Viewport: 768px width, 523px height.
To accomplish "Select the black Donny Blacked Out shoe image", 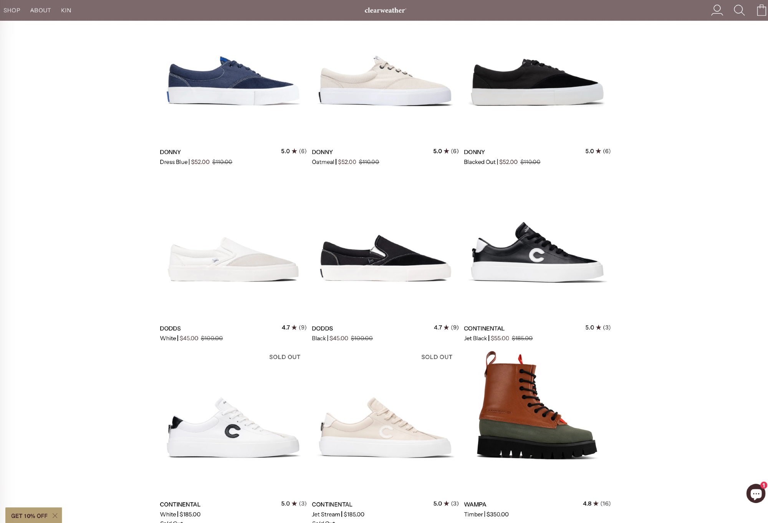I will coord(537,82).
